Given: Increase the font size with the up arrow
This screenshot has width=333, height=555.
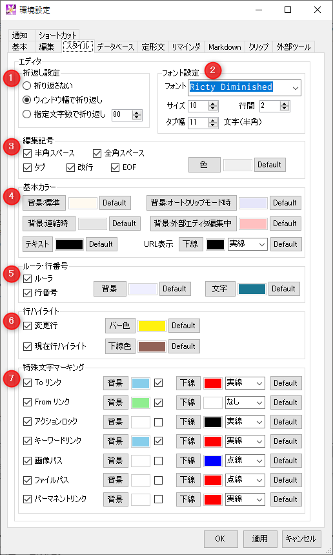Looking at the screenshot, I should pyautogui.click(x=212, y=103).
